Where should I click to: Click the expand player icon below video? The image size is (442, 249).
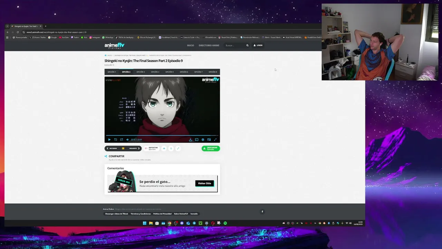pyautogui.click(x=178, y=148)
